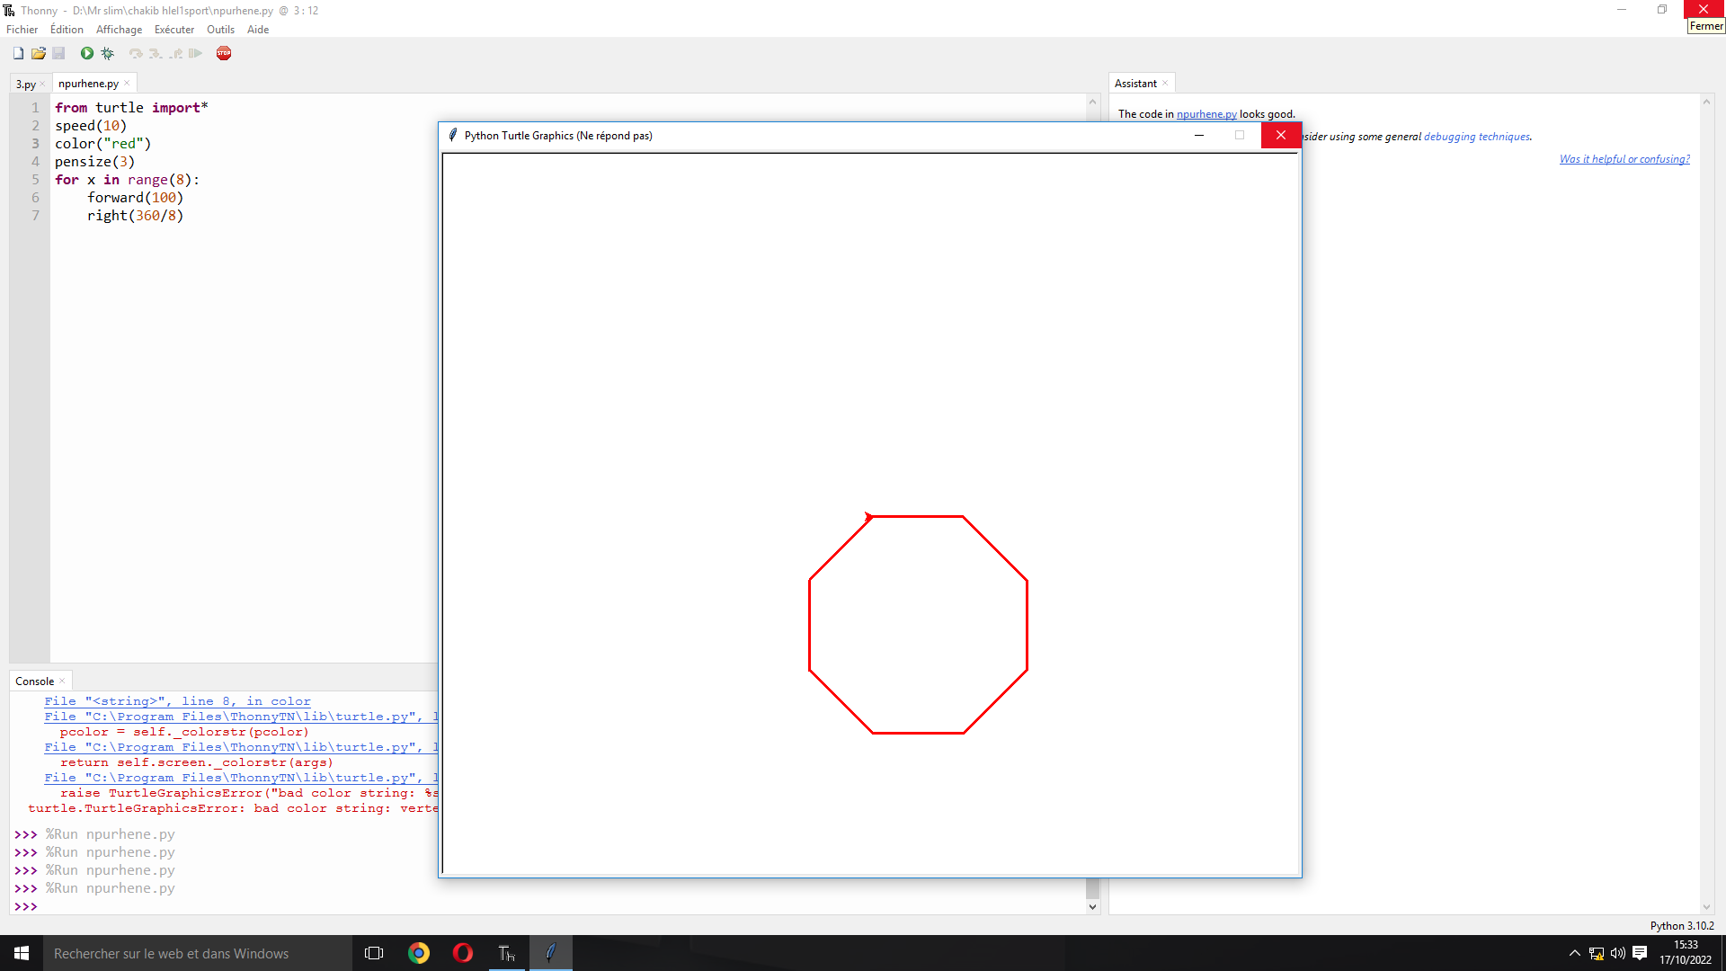
Task: Start debugging with the bug icon
Action: point(108,53)
